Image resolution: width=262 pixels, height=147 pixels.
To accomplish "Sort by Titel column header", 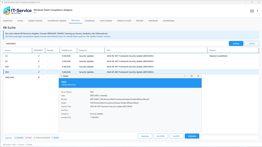I will 156,50.
